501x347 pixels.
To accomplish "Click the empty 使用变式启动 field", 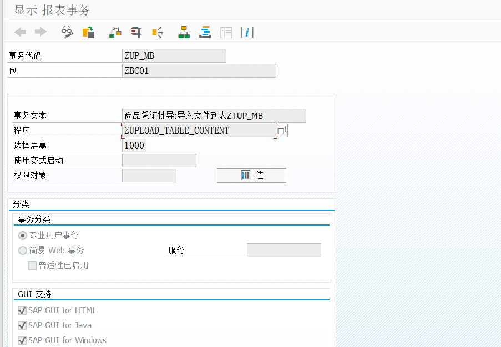I will pyautogui.click(x=159, y=160).
